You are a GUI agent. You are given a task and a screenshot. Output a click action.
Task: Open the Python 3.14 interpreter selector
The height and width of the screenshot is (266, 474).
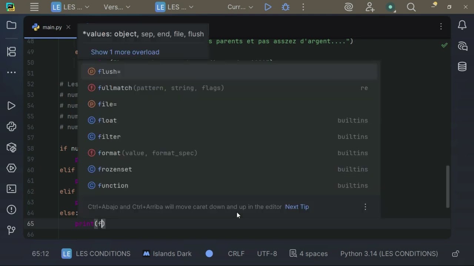[389, 254]
